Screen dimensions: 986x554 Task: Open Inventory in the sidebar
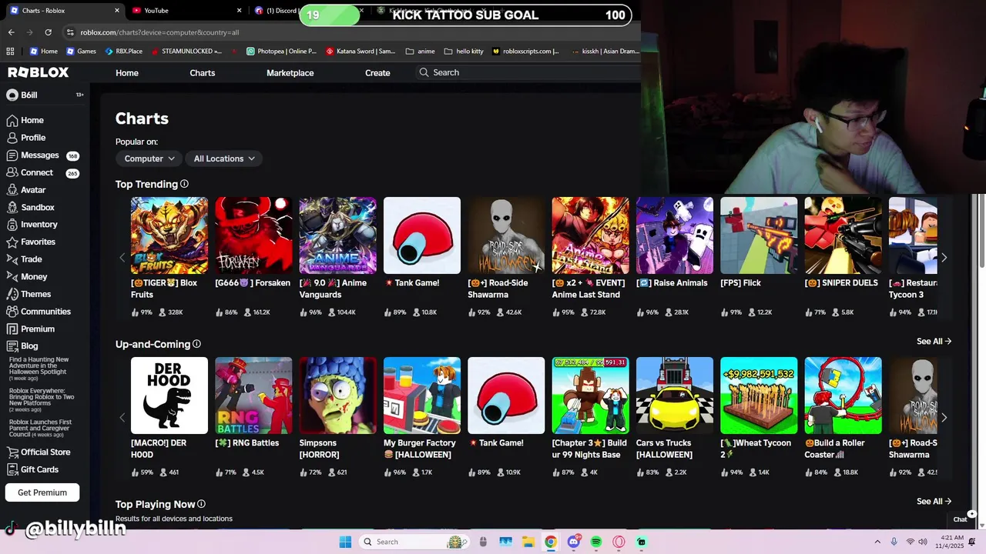(32, 225)
